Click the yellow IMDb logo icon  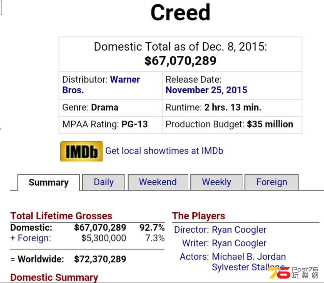click(81, 151)
